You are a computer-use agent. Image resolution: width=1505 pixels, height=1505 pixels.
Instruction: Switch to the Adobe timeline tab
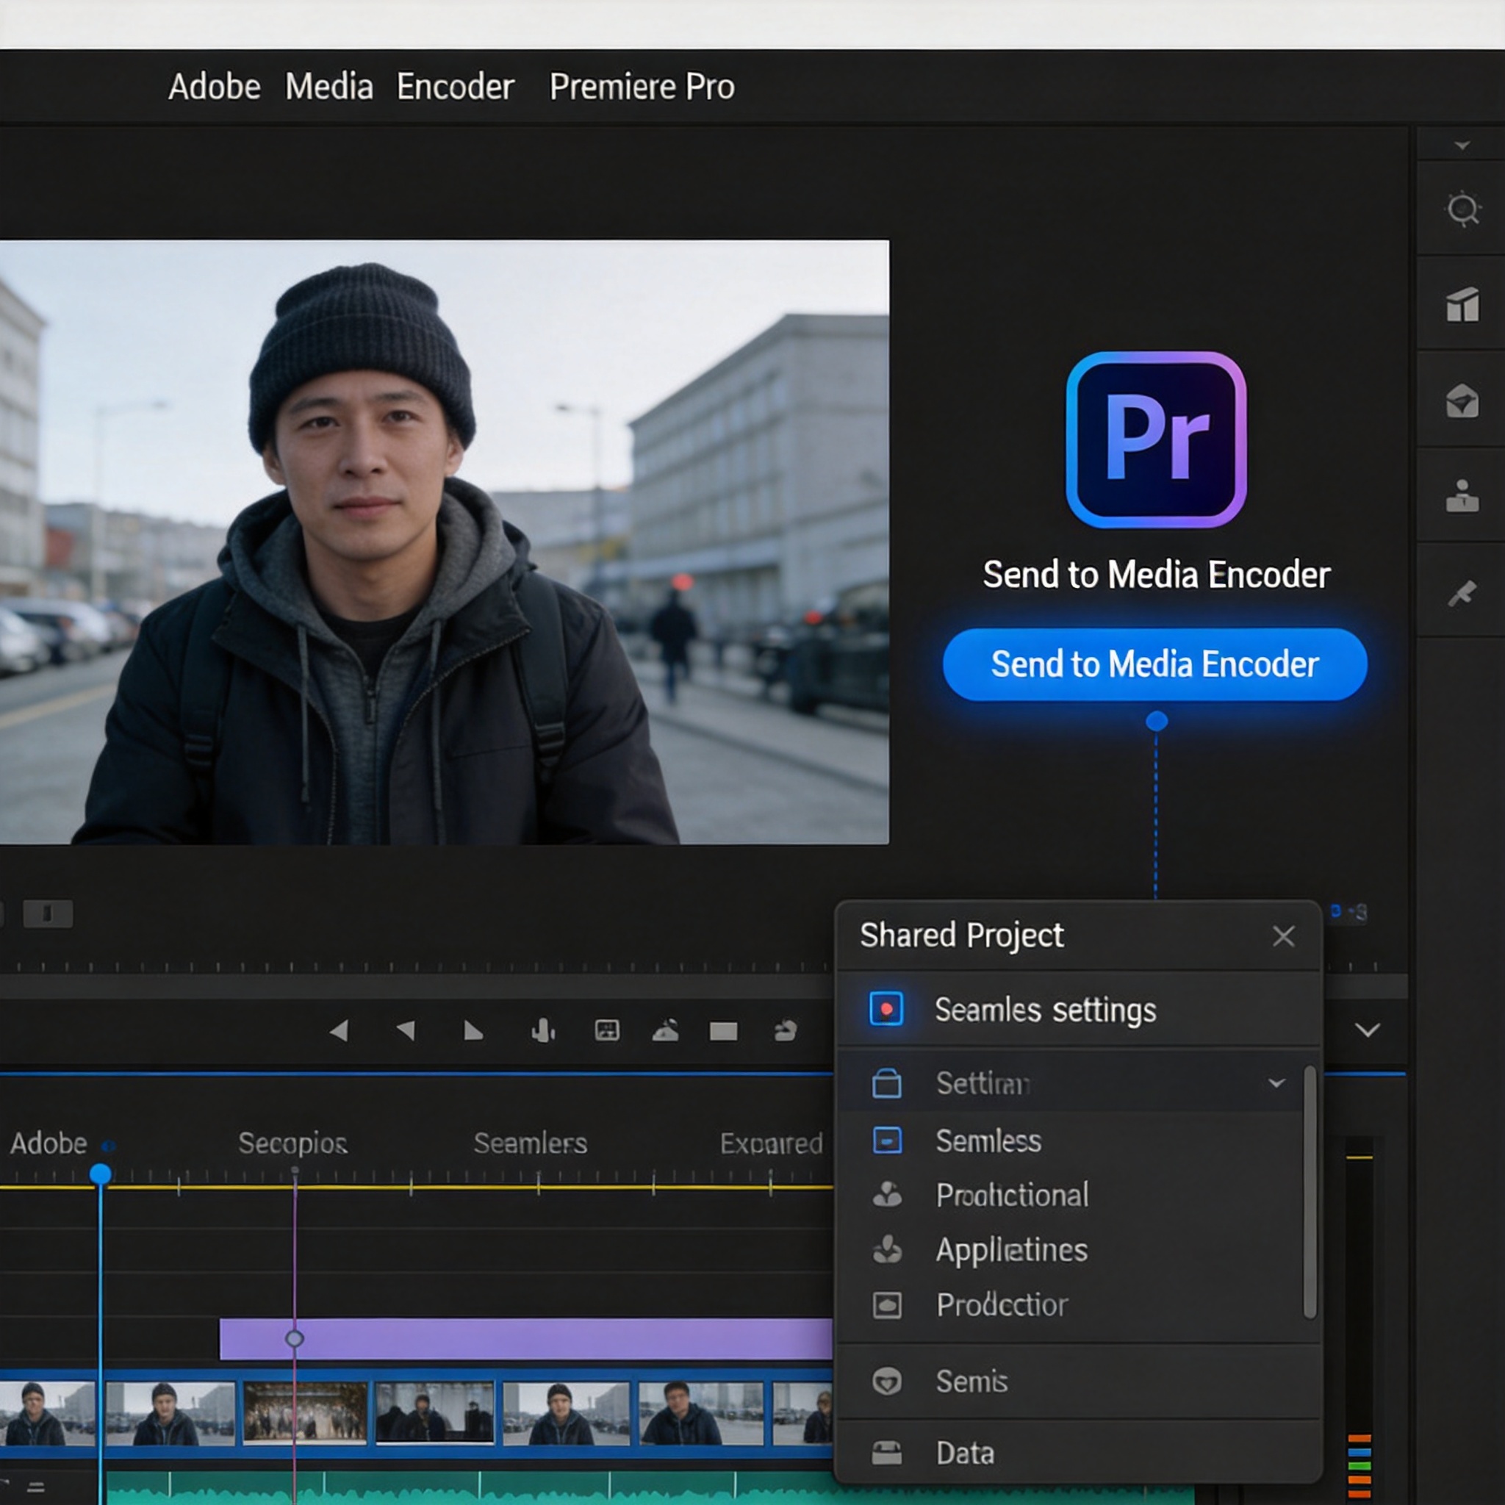[49, 1143]
